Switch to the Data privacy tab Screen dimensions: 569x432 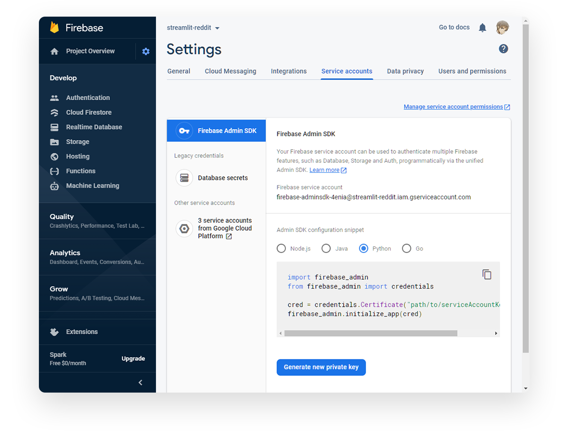tap(405, 71)
